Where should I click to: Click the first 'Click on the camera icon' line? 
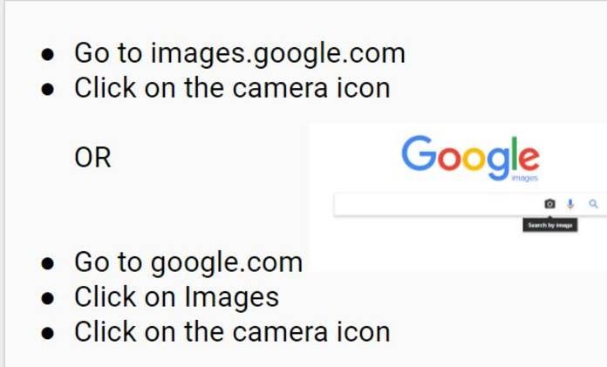point(231,88)
